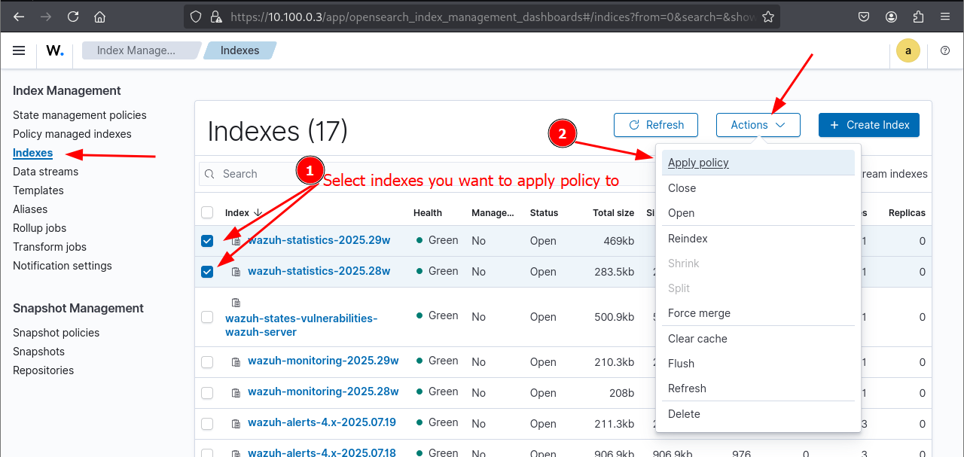Select wazuh-monitoring-2025.29w row checkbox
Screen dimensions: 964x457
pyautogui.click(x=207, y=362)
